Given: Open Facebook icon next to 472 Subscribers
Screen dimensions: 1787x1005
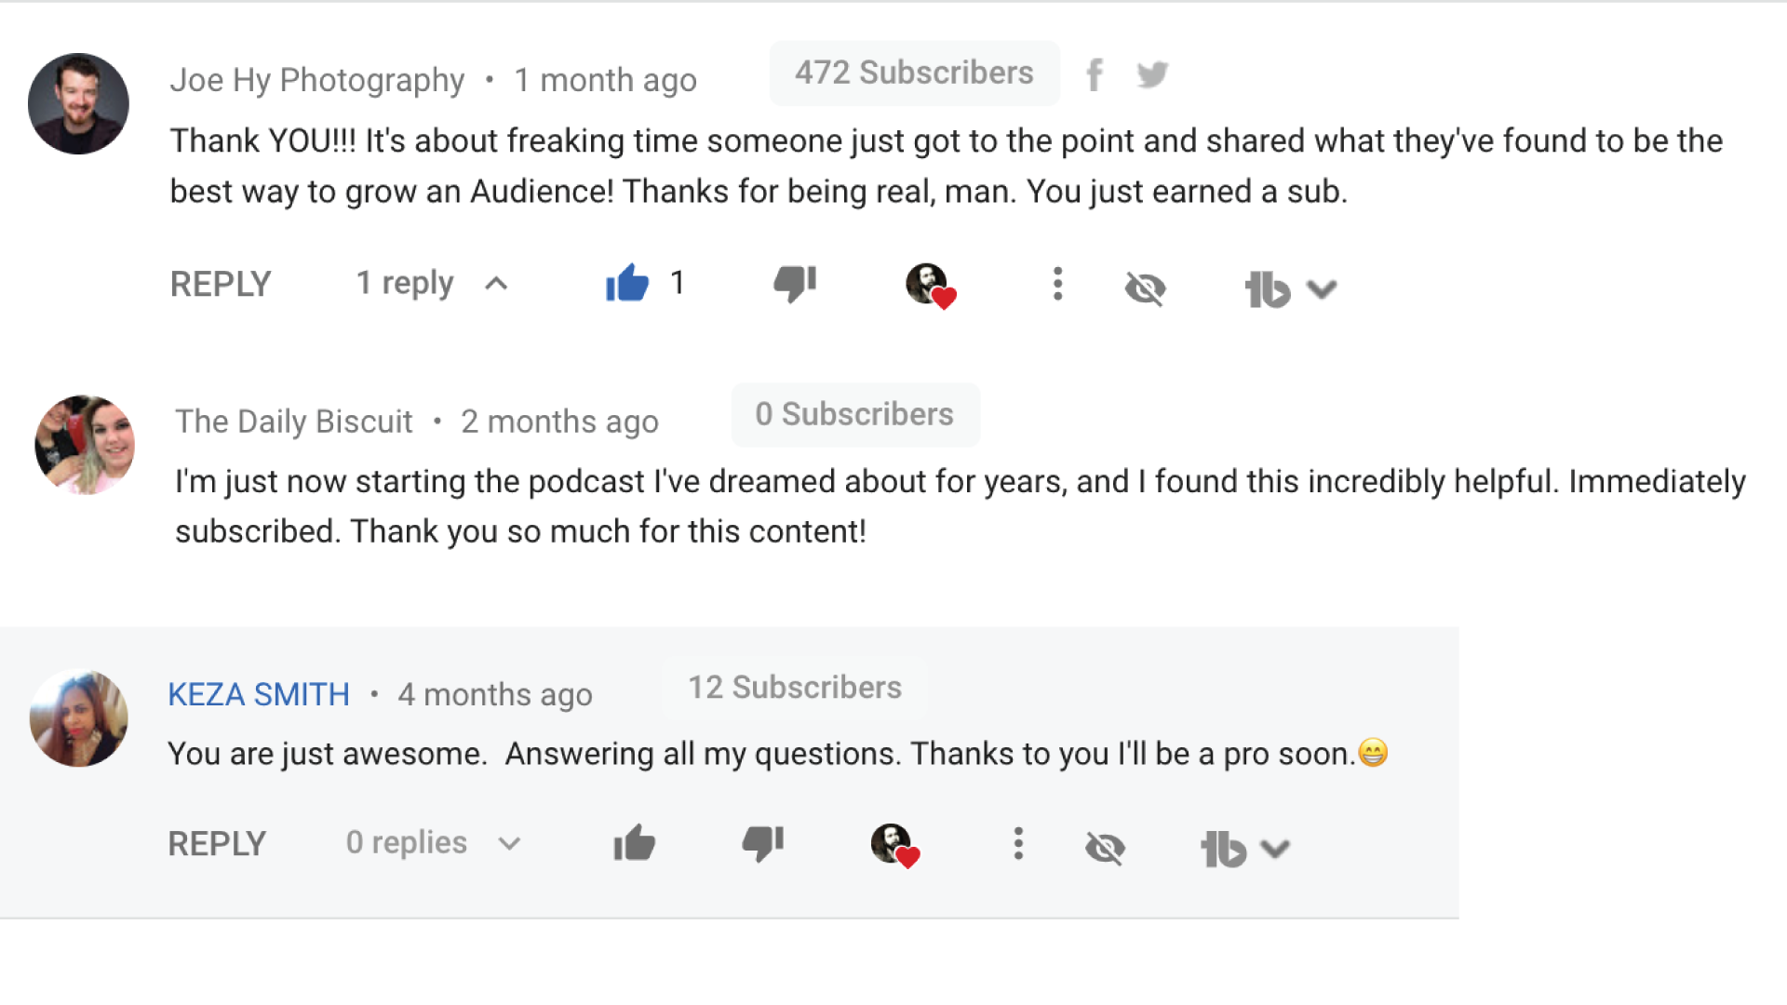Looking at the screenshot, I should [x=1095, y=74].
